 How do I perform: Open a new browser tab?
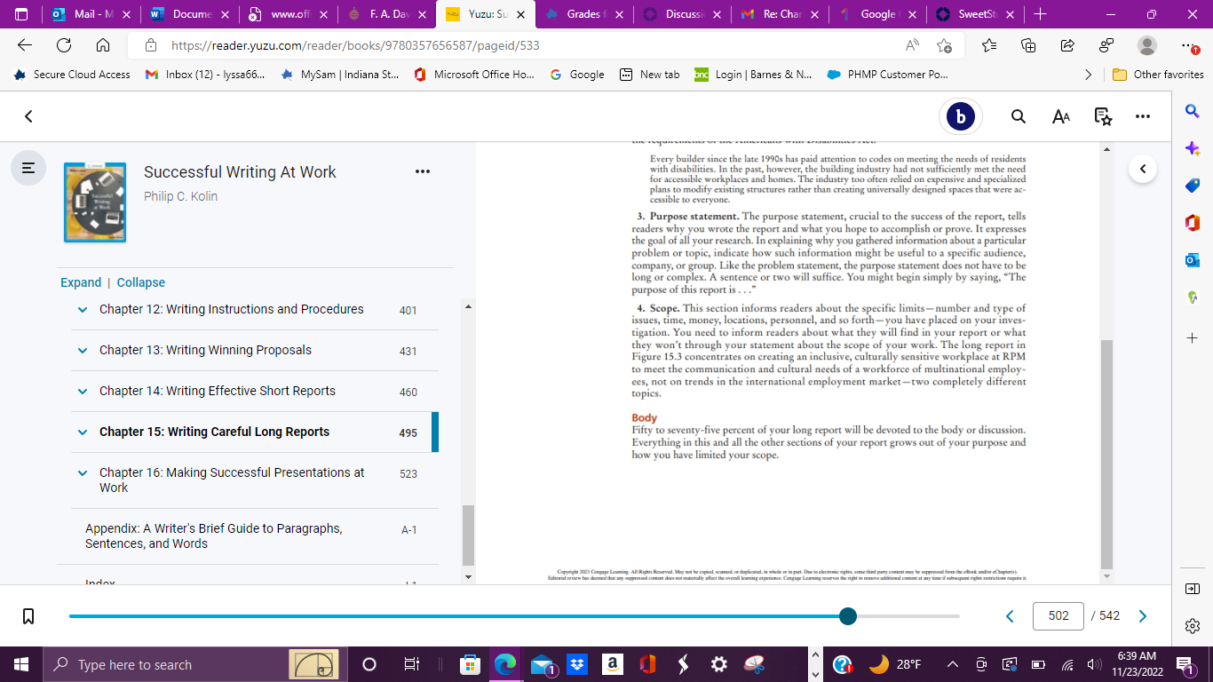coord(1040,14)
